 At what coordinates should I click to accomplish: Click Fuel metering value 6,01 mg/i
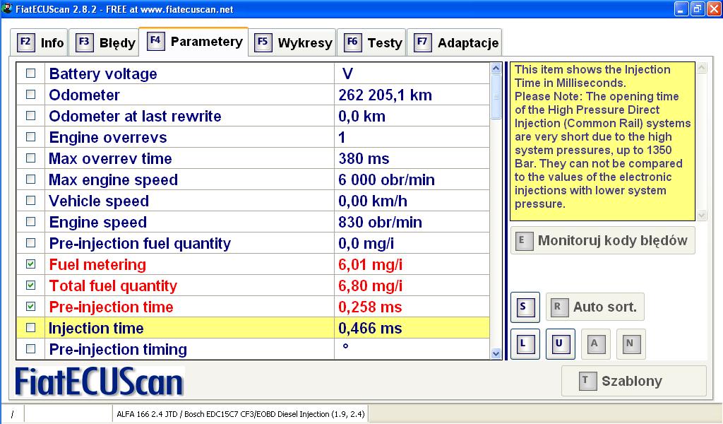point(370,265)
